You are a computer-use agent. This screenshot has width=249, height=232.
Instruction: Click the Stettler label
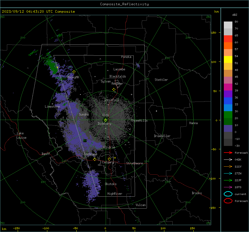(161, 80)
